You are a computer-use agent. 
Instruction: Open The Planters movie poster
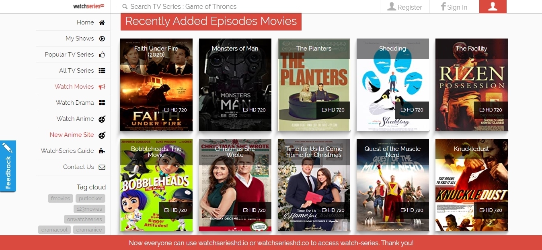[x=314, y=85]
